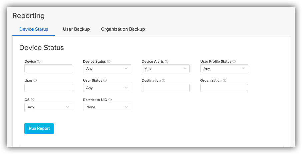Show help for the User Status field
Viewport: 302px width, 154px height.
105,80
